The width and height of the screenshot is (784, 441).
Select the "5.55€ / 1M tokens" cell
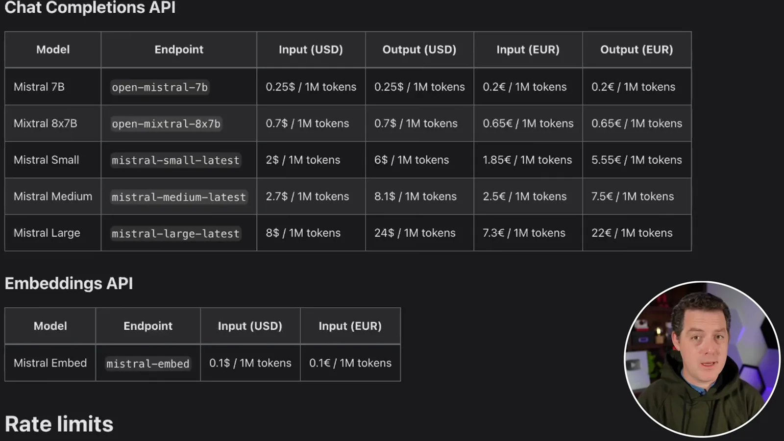pos(637,160)
